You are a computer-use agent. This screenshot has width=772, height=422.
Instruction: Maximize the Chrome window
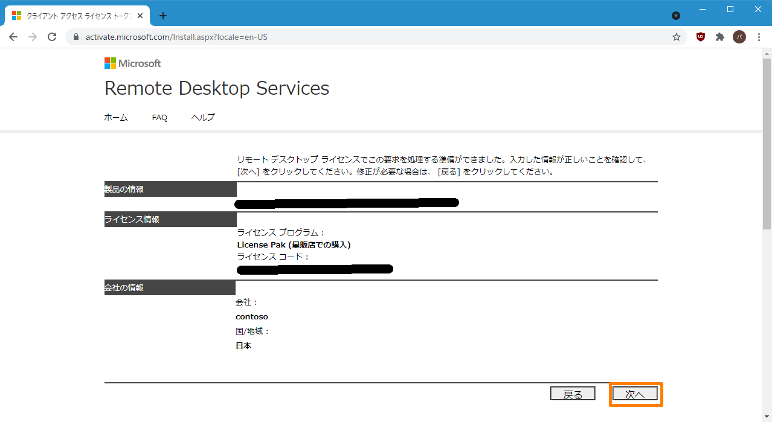(730, 9)
